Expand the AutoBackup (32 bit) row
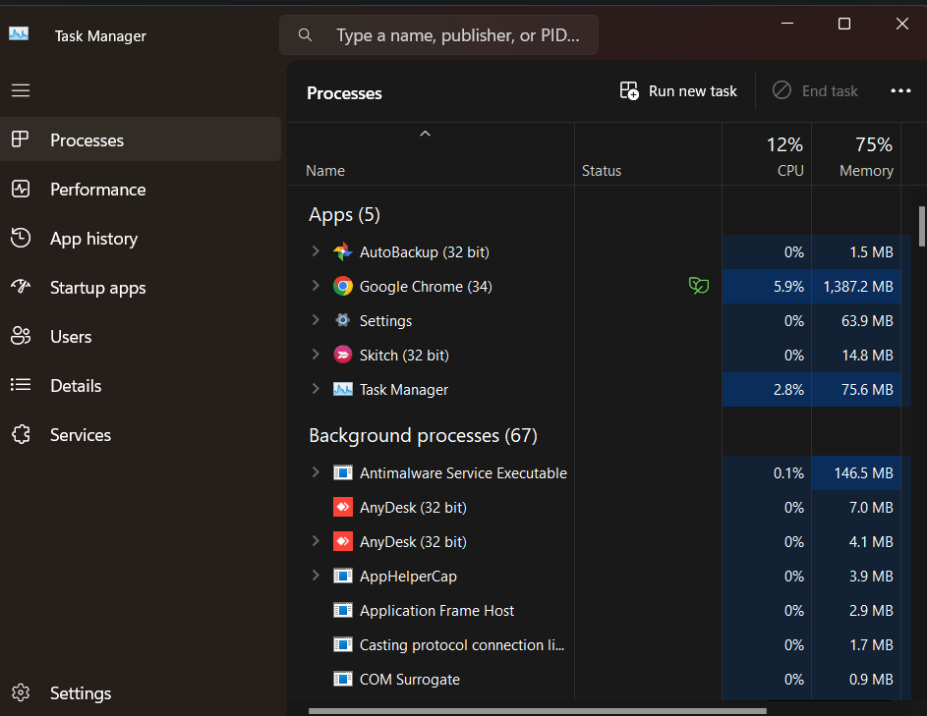Viewport: 927px width, 716px height. click(316, 251)
